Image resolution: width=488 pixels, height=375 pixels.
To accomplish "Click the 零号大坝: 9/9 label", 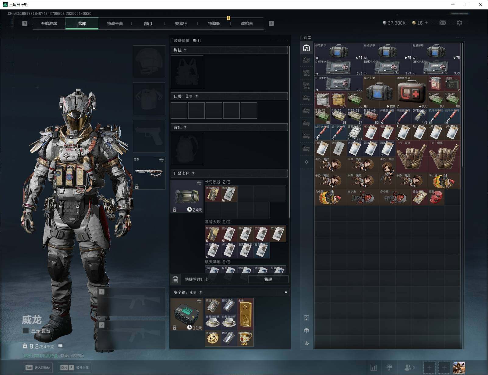I will click(x=217, y=222).
